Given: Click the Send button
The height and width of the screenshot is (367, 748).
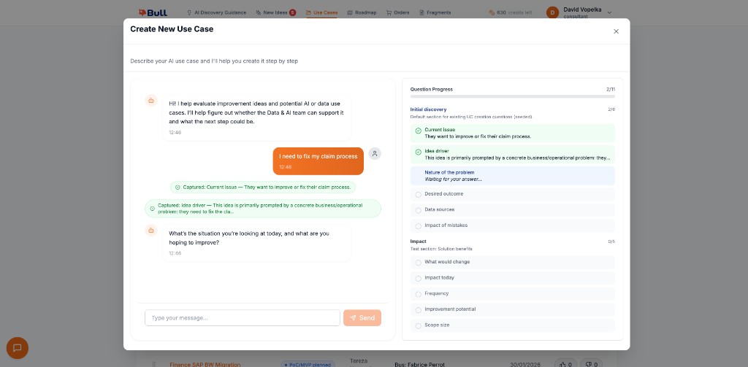Looking at the screenshot, I should click(362, 318).
